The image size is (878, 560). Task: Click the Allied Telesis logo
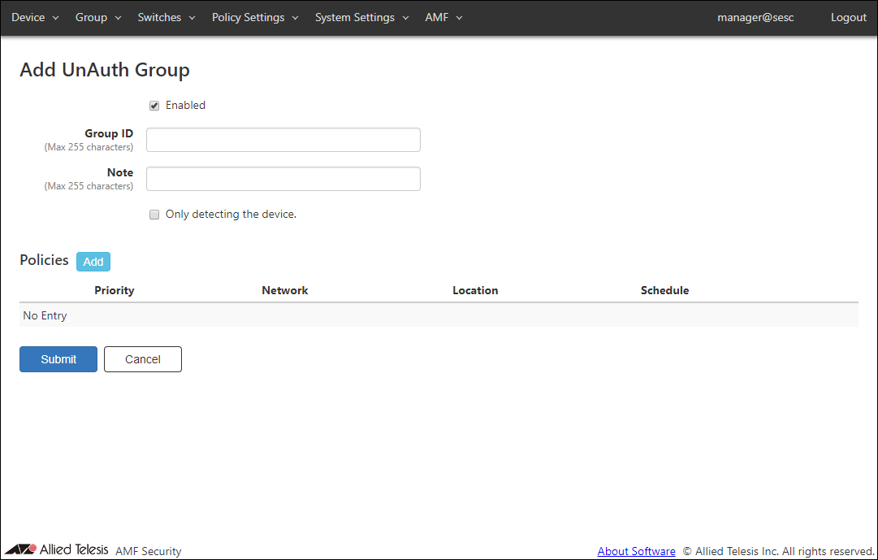pos(57,550)
